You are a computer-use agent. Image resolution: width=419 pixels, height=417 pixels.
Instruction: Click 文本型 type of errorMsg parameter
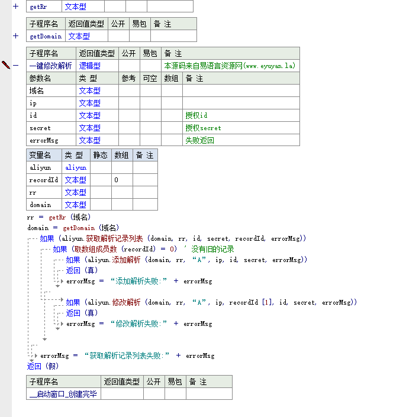(97, 140)
